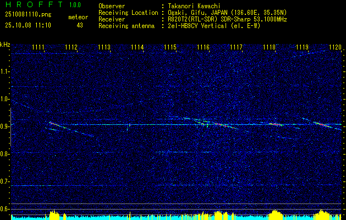Click the red meteor echo just after 1111

[x=54, y=124]
